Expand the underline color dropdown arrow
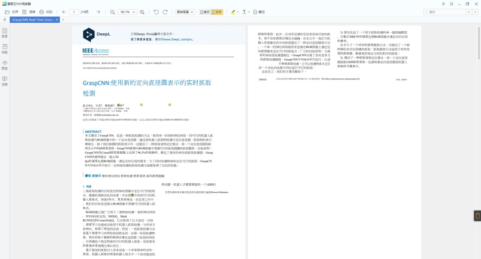 point(249,12)
